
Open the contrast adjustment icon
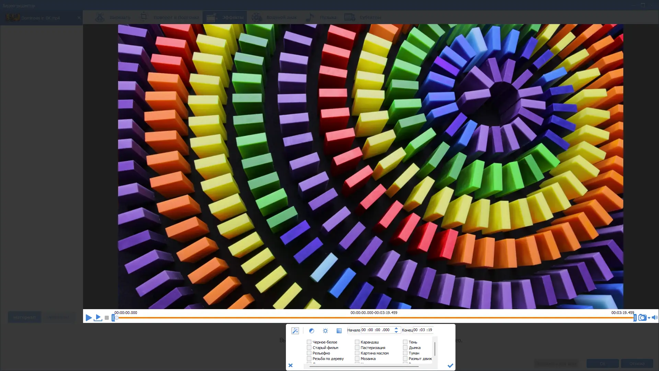[312, 331]
